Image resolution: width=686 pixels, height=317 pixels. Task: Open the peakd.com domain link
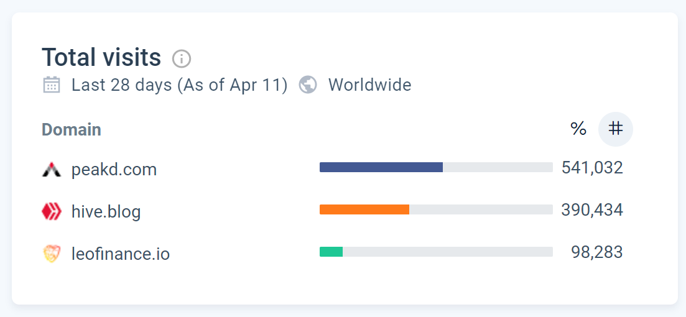[114, 169]
